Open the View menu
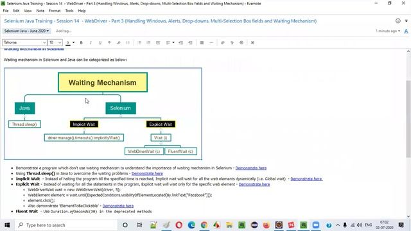The width and height of the screenshot is (411, 231). click(x=28, y=11)
